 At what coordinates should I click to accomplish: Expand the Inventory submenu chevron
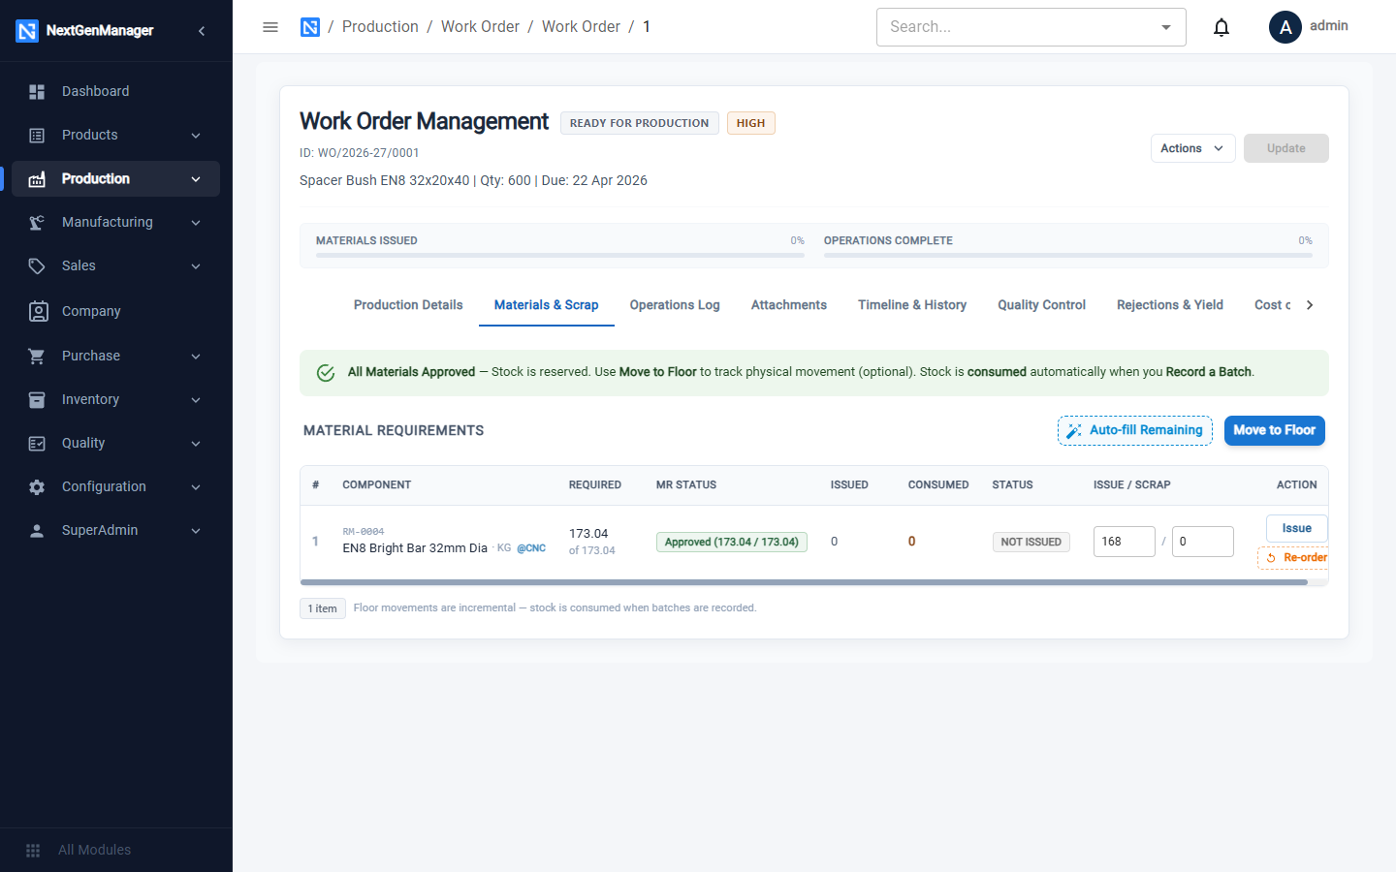[x=196, y=400]
